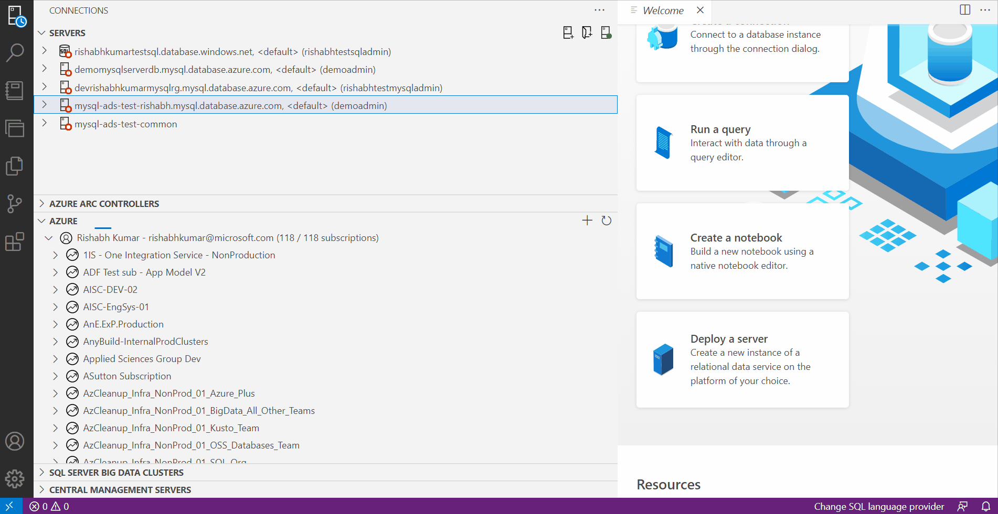
Task: Expand the mysql-ads-test-common server node
Action: point(45,123)
